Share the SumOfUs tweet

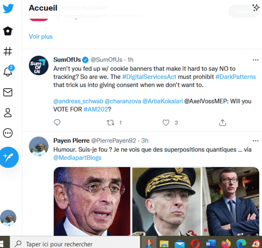(222, 123)
